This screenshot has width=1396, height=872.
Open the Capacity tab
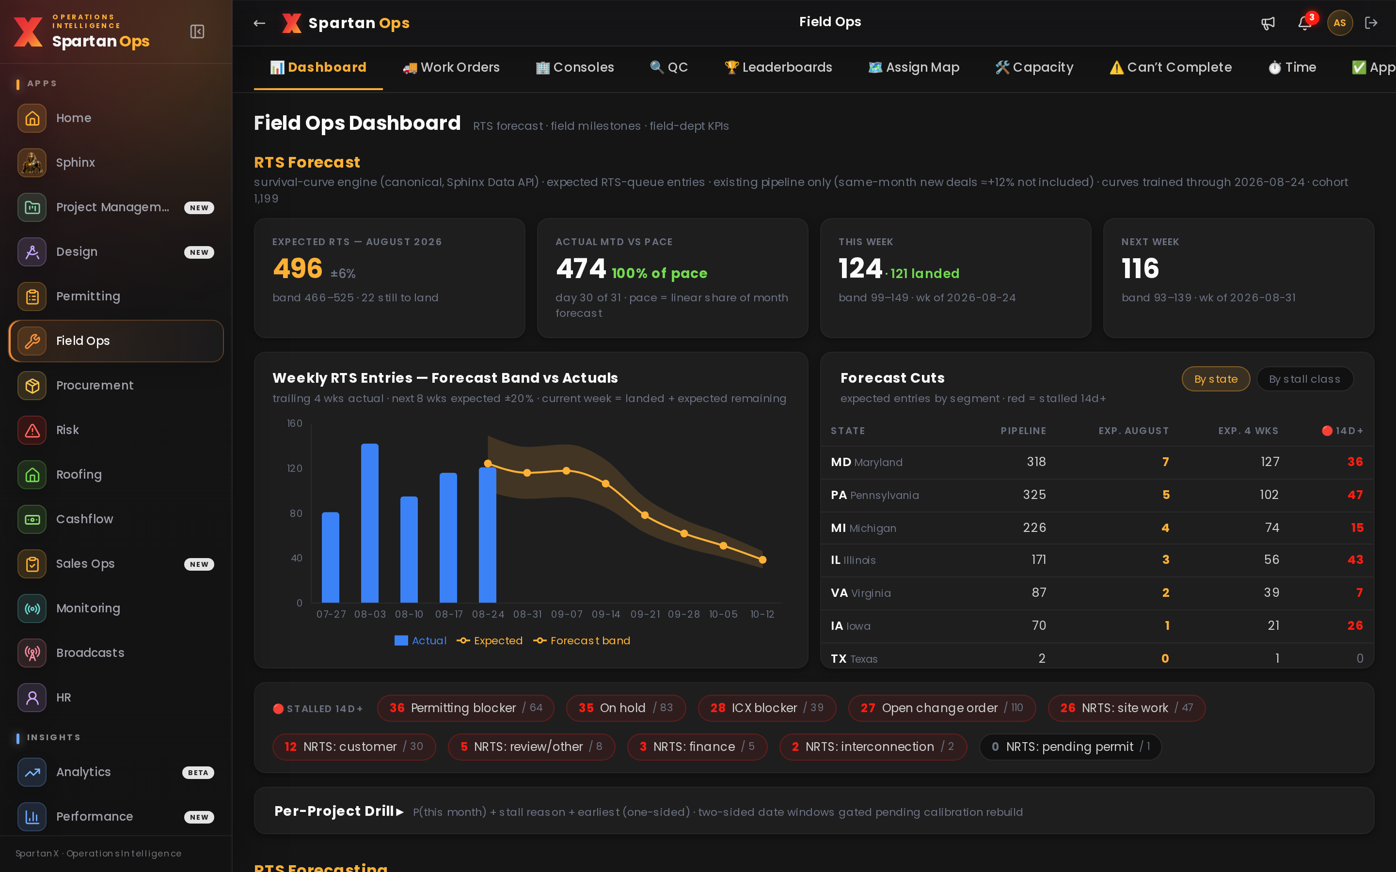[1034, 67]
